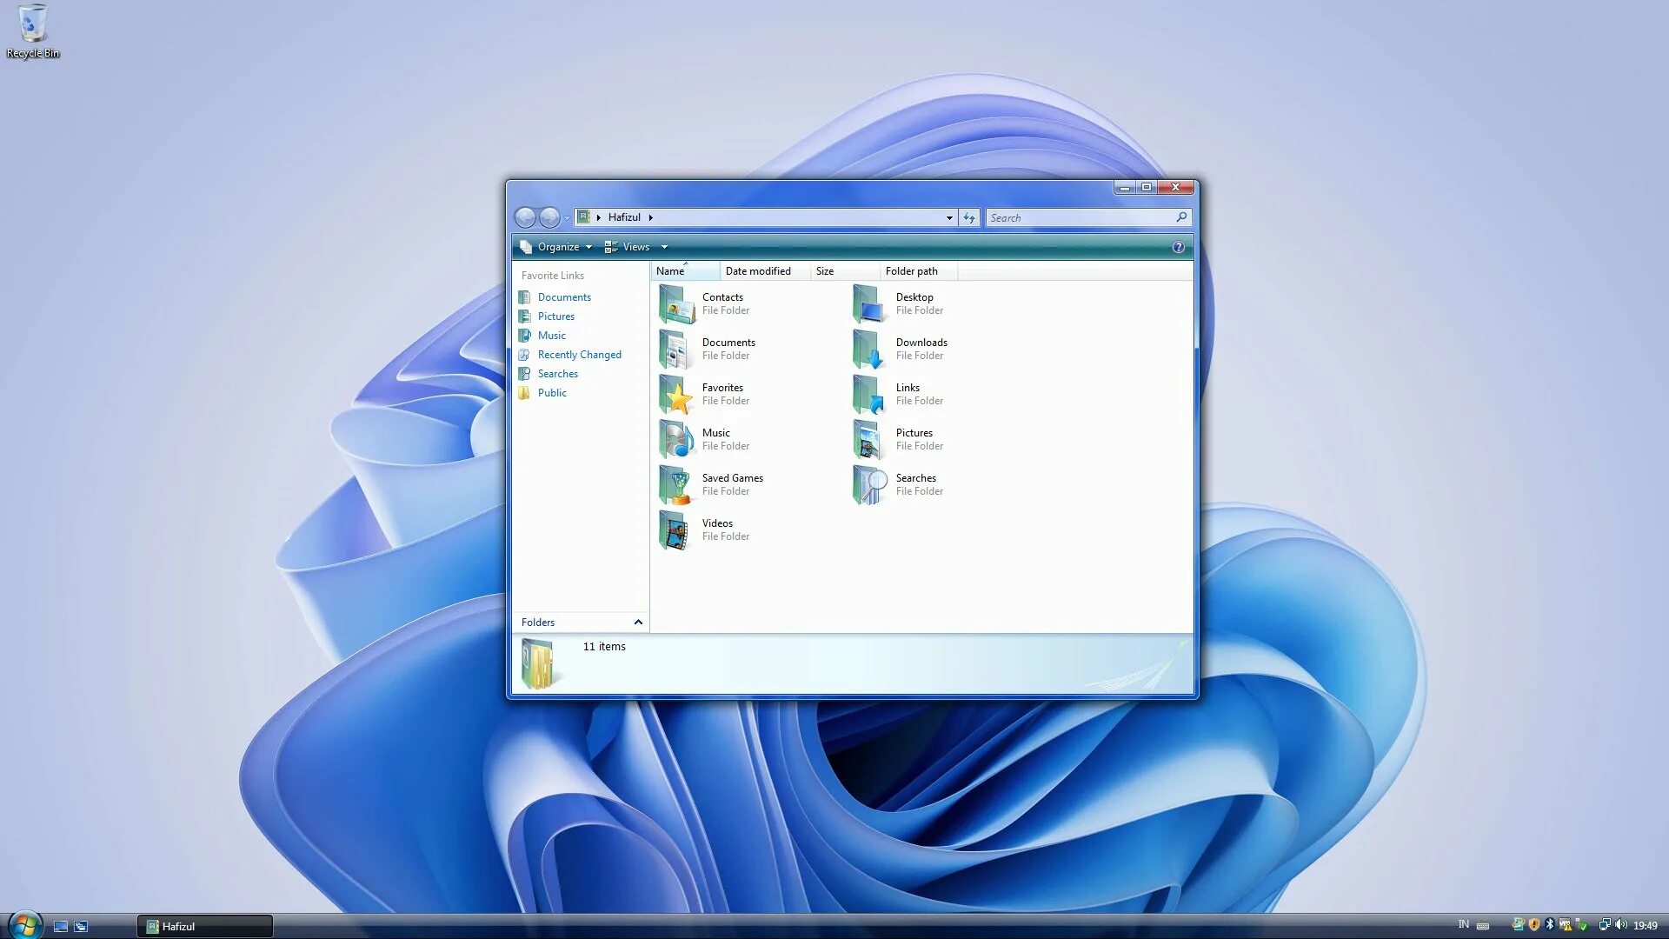
Task: Click the refresh button beside address bar
Action: click(969, 217)
